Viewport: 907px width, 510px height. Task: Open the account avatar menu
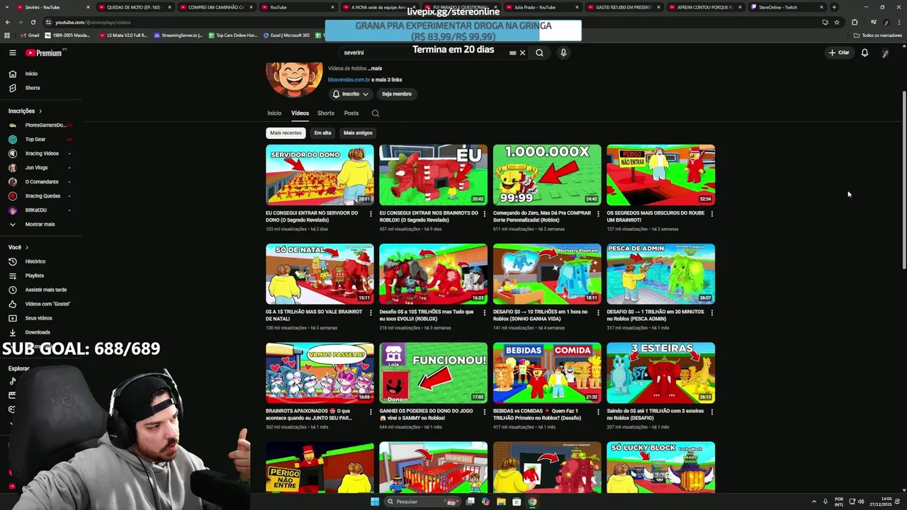[x=885, y=52]
